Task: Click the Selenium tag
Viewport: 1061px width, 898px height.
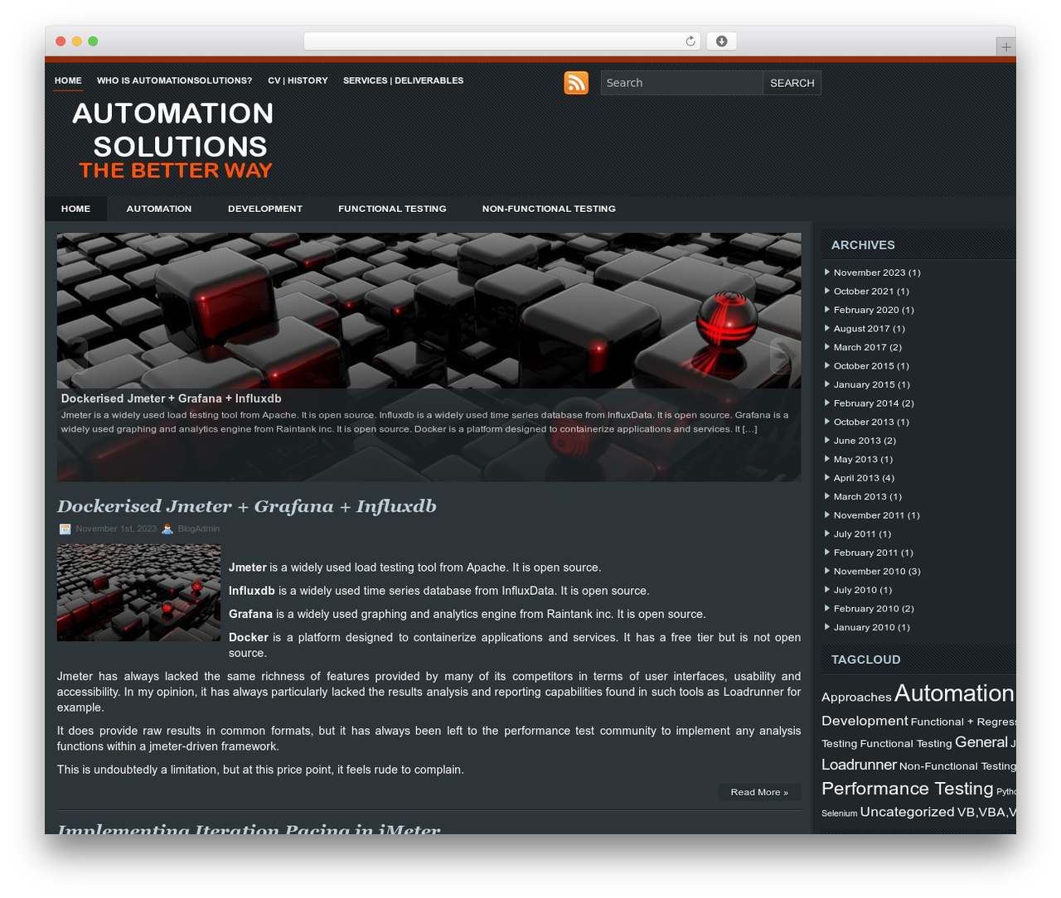Action: pyautogui.click(x=839, y=814)
